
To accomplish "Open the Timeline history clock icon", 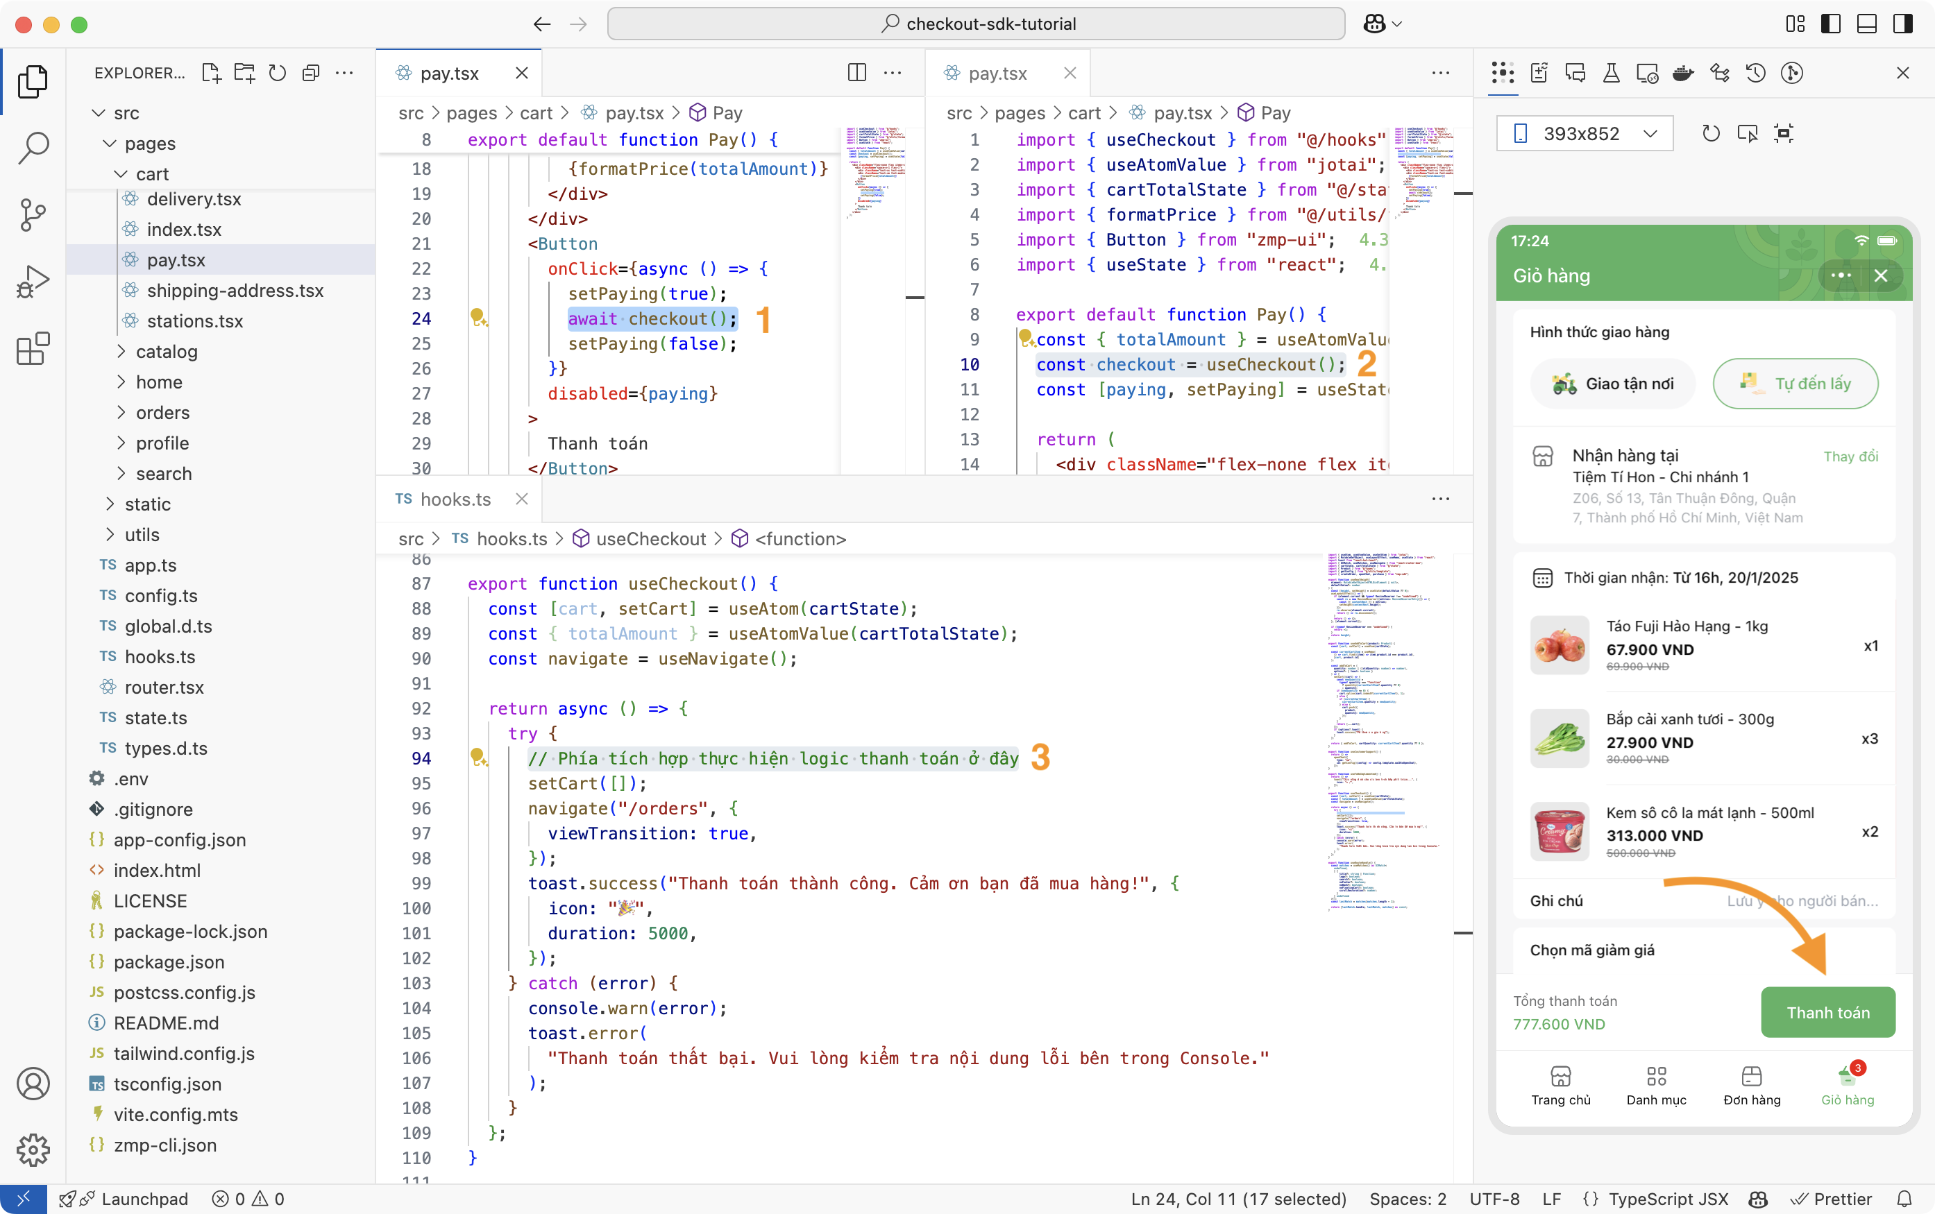I will (1756, 73).
